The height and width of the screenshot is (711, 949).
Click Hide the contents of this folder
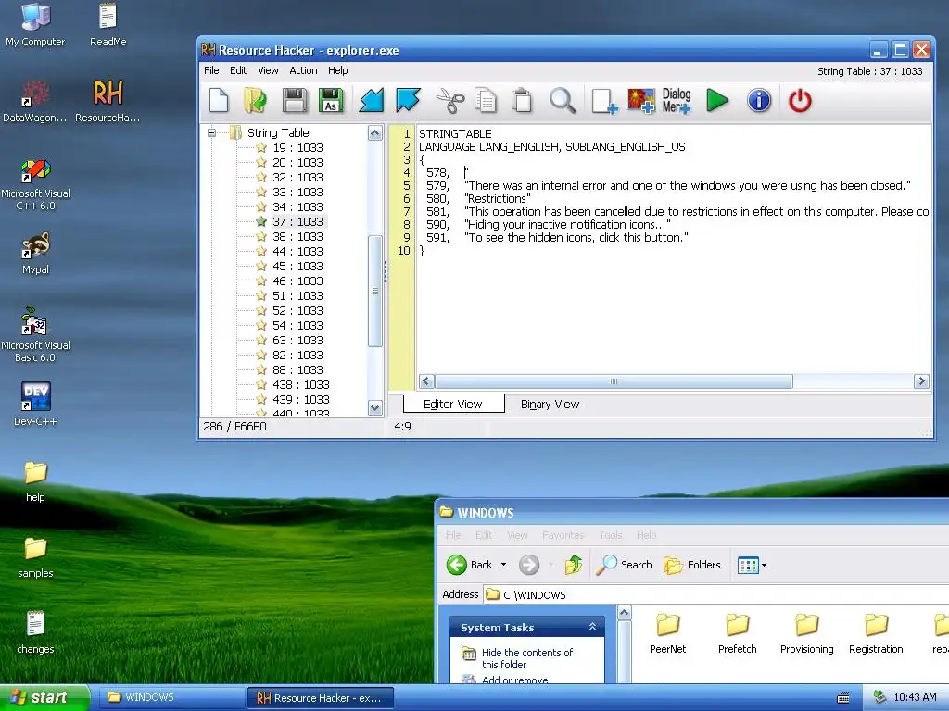coord(527,658)
